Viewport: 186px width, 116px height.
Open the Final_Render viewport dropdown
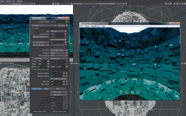click(x=22, y=4)
